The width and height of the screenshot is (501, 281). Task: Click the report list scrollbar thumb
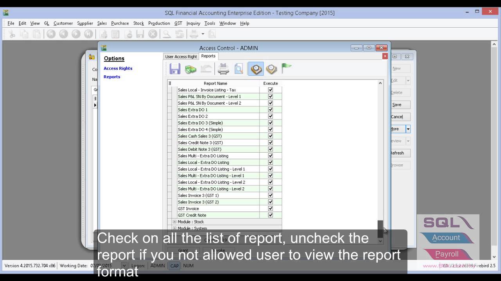coord(380,229)
